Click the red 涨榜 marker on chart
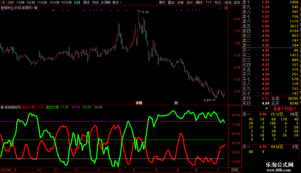The image size is (301, 173). (x=139, y=103)
